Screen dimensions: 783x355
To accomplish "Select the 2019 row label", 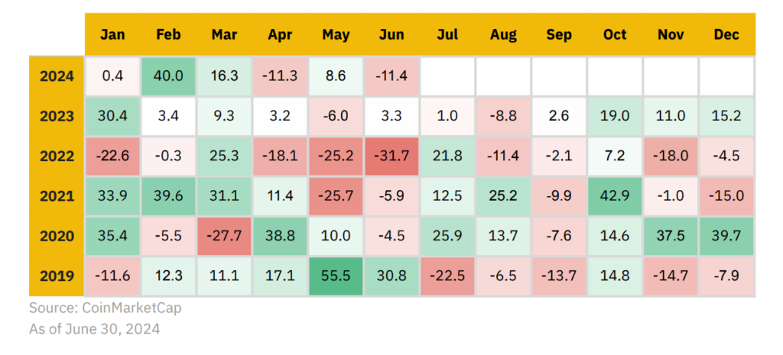I will click(x=57, y=276).
